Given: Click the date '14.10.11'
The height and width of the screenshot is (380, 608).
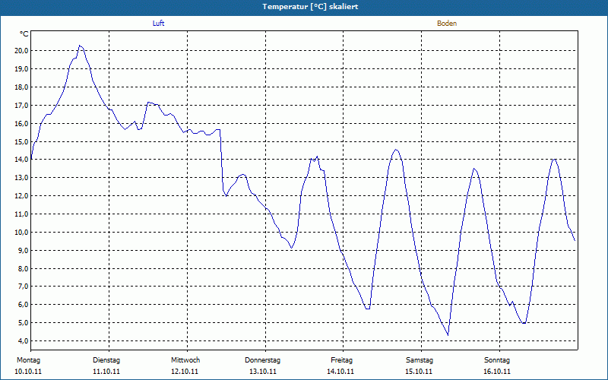Looking at the screenshot, I should pos(340,372).
